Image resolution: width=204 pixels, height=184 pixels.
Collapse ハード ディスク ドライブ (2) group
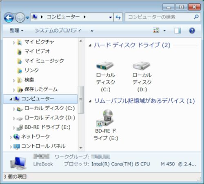coord(90,45)
